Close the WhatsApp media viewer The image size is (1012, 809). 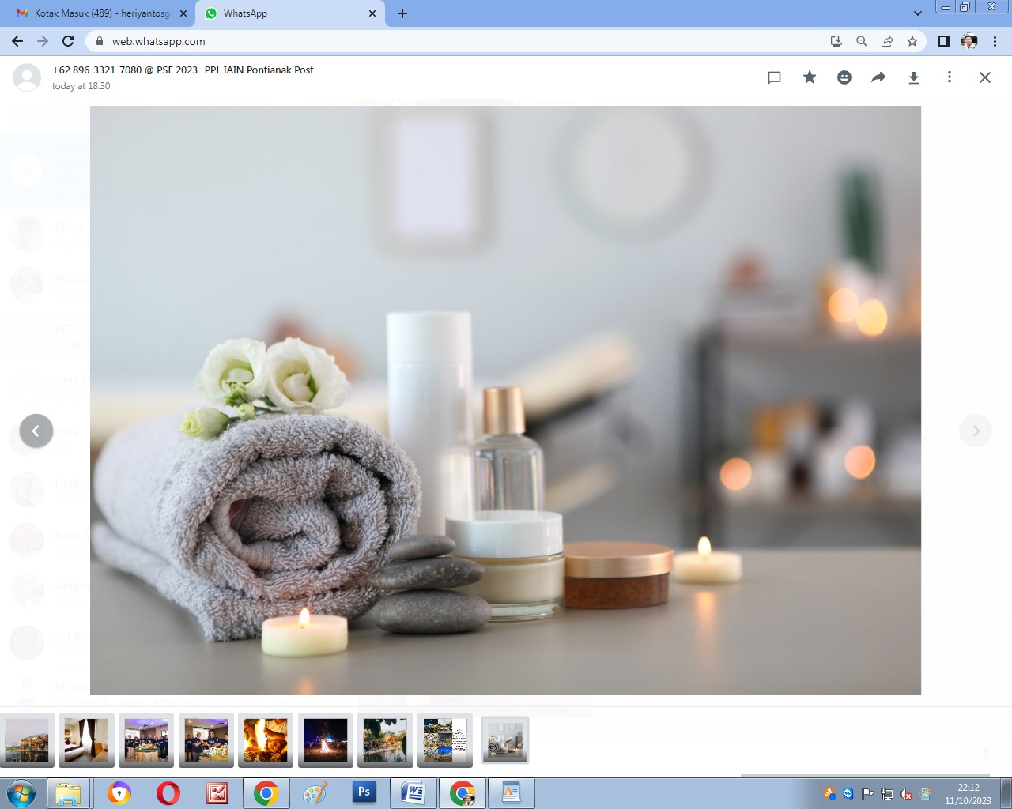click(x=985, y=77)
